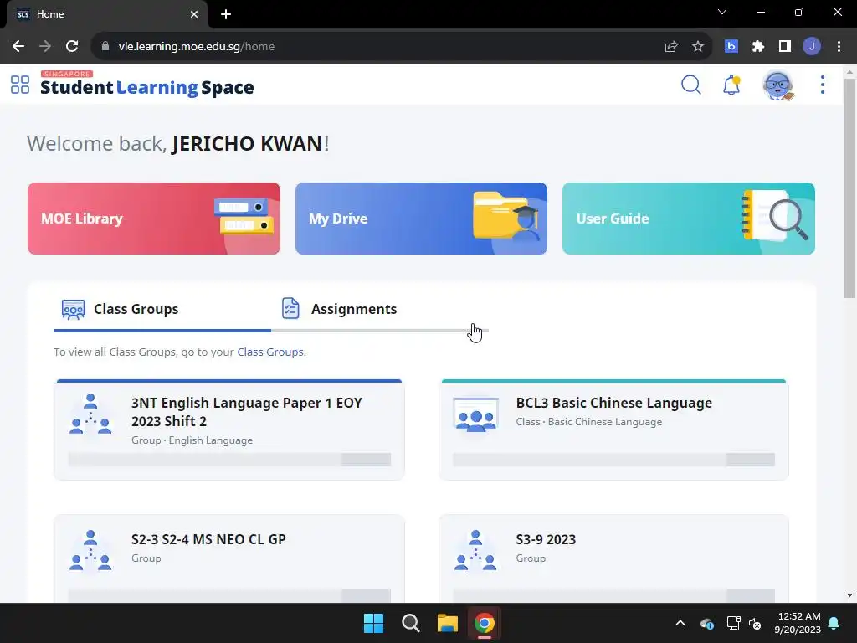Open a new tab with the plus button
The image size is (857, 643).
pyautogui.click(x=226, y=14)
